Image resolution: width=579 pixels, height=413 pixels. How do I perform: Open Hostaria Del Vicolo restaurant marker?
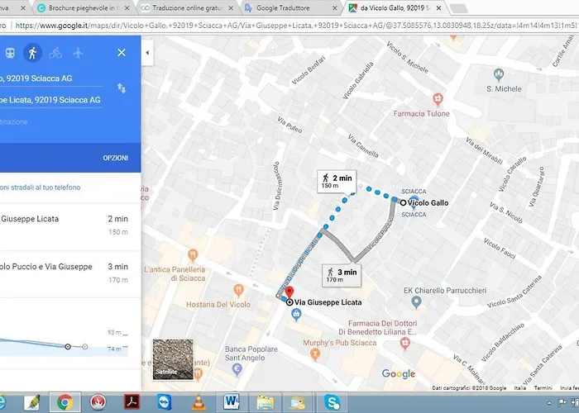pyautogui.click(x=239, y=290)
